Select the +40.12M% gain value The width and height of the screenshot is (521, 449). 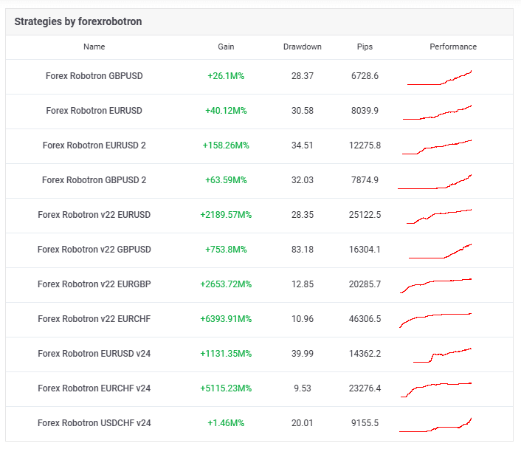coord(226,111)
